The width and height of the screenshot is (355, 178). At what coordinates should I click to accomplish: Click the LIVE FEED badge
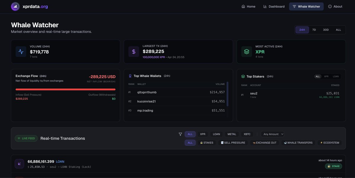click(x=26, y=138)
